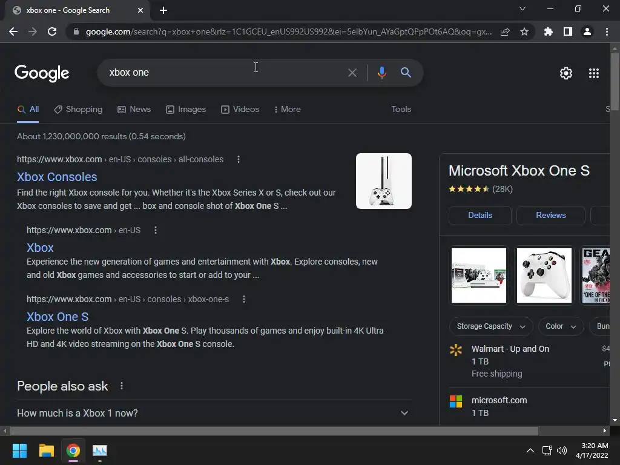Open the Chrome profile avatar

pos(587,31)
